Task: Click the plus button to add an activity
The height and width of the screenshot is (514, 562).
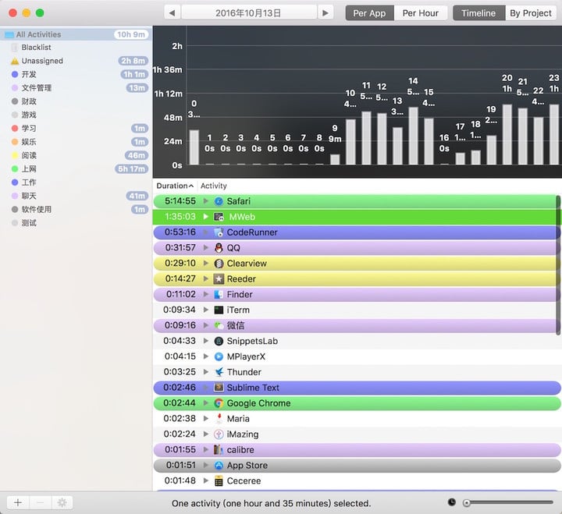Action: [x=18, y=502]
